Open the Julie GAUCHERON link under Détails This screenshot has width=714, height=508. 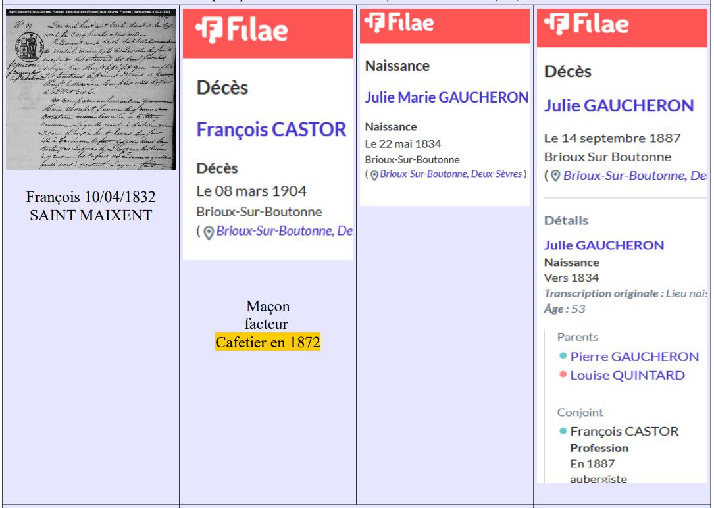604,245
